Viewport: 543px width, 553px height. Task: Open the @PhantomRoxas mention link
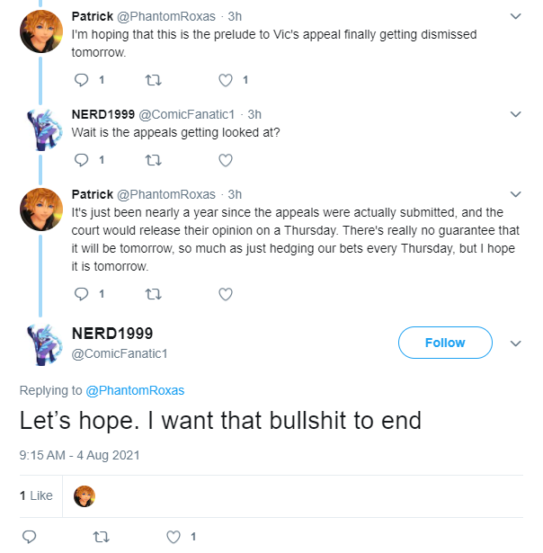(135, 390)
